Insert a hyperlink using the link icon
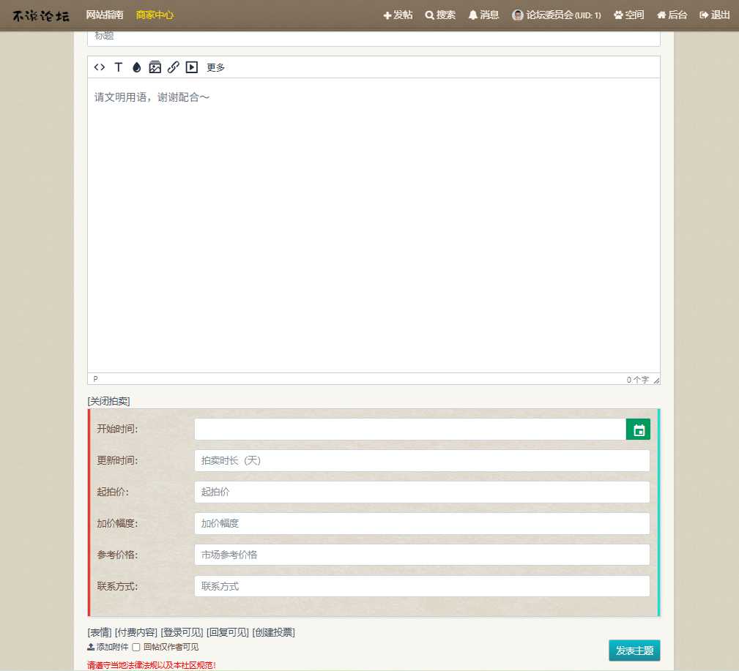The height and width of the screenshot is (671, 739). click(174, 67)
